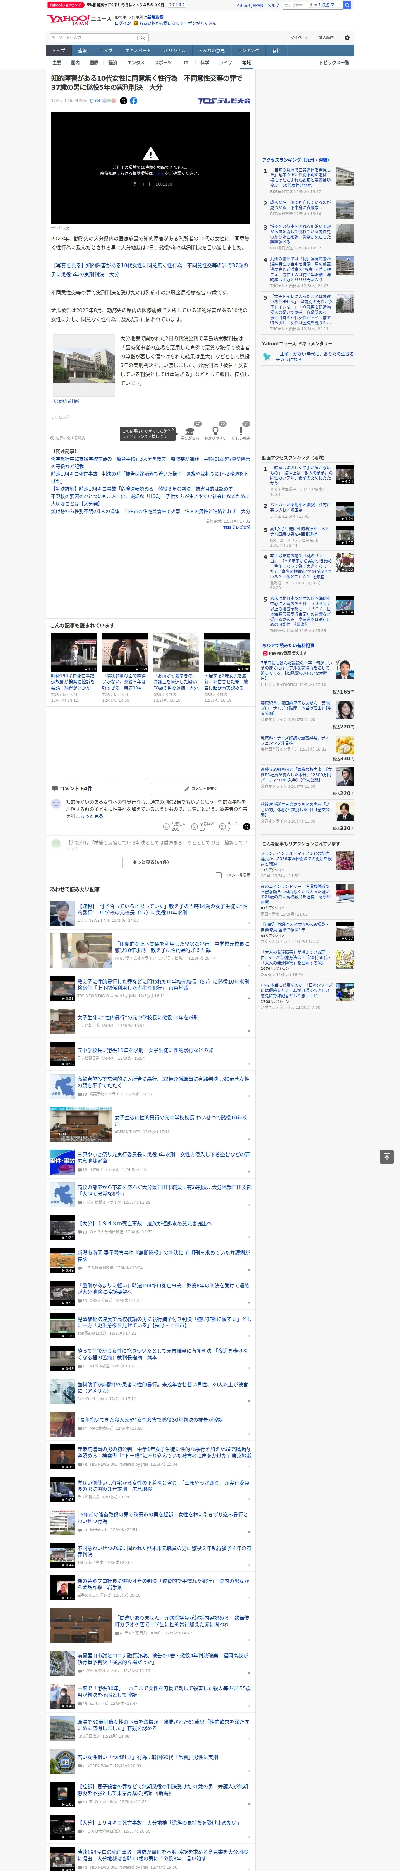
Task: Open みんなの意見 navigation tab
Action: (x=211, y=51)
